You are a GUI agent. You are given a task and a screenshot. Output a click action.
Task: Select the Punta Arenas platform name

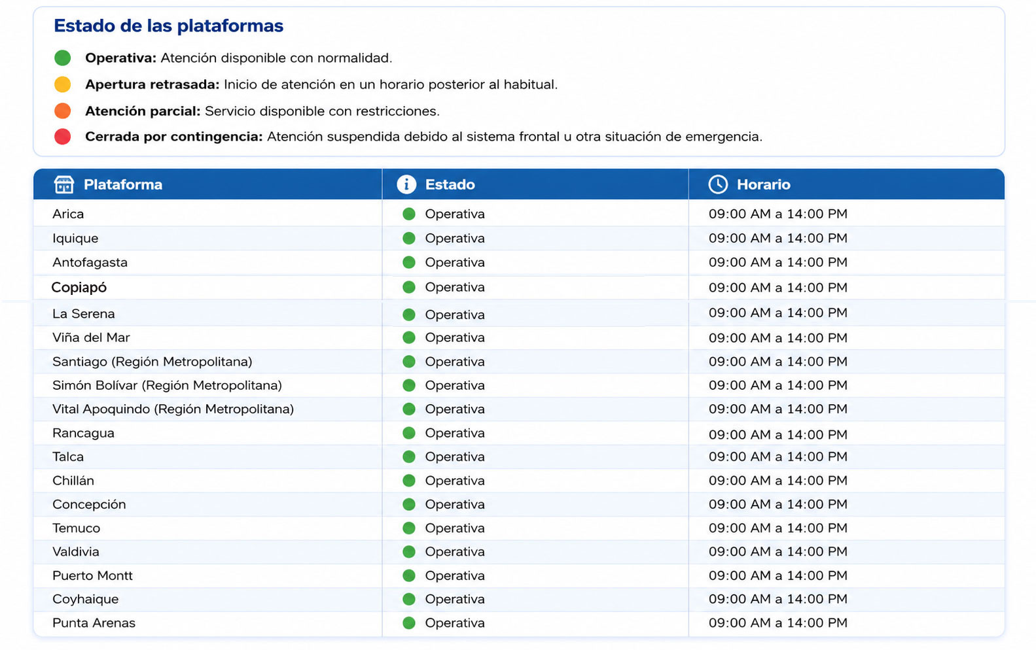pyautogui.click(x=94, y=623)
